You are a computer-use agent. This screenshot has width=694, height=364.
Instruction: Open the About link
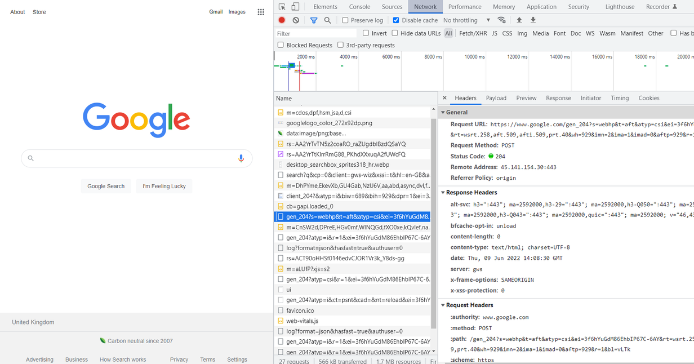(17, 12)
